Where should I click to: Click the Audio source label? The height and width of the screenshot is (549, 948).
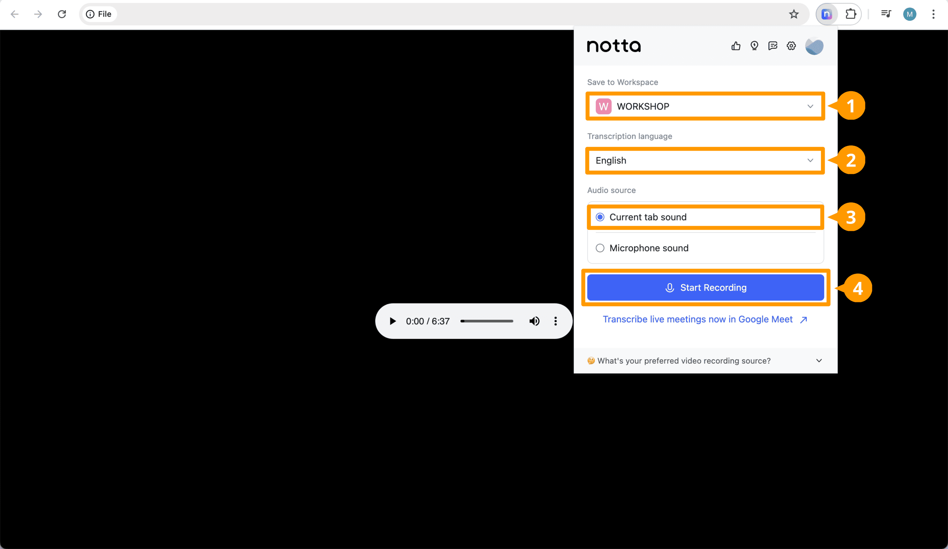[x=611, y=190]
